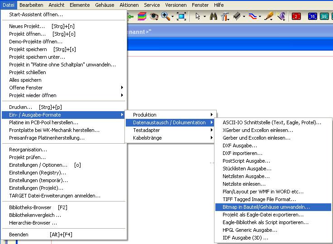Click the blue layer 16 button
The height and width of the screenshot is (244, 333).
click(x=312, y=16)
